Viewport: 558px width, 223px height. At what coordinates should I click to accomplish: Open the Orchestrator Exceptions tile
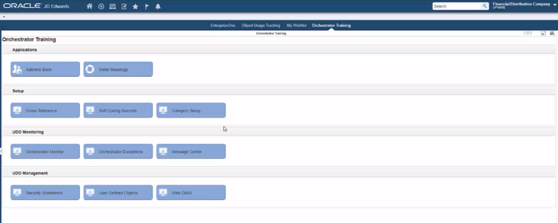(x=118, y=151)
